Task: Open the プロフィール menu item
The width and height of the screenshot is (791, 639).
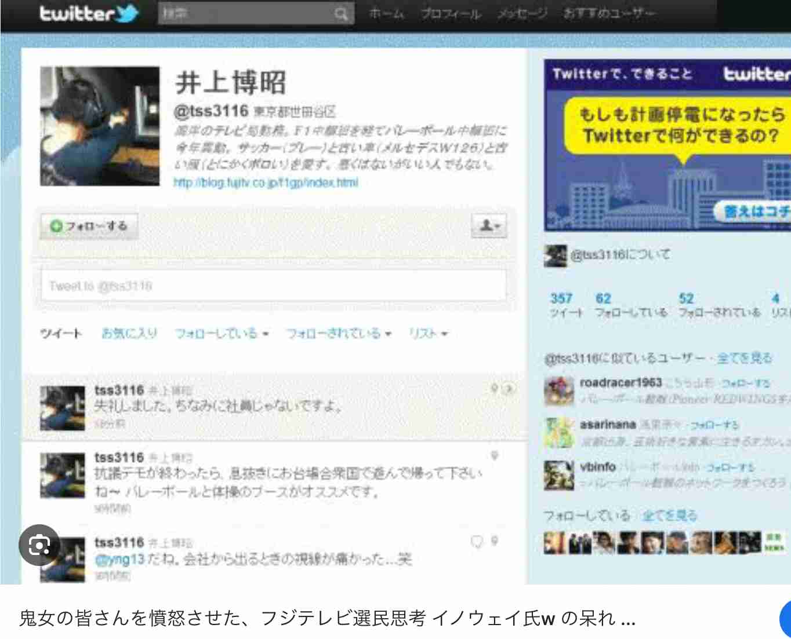Action: pyautogui.click(x=451, y=13)
